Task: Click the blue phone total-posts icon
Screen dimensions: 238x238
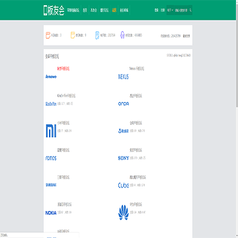Action: [x=97, y=35]
